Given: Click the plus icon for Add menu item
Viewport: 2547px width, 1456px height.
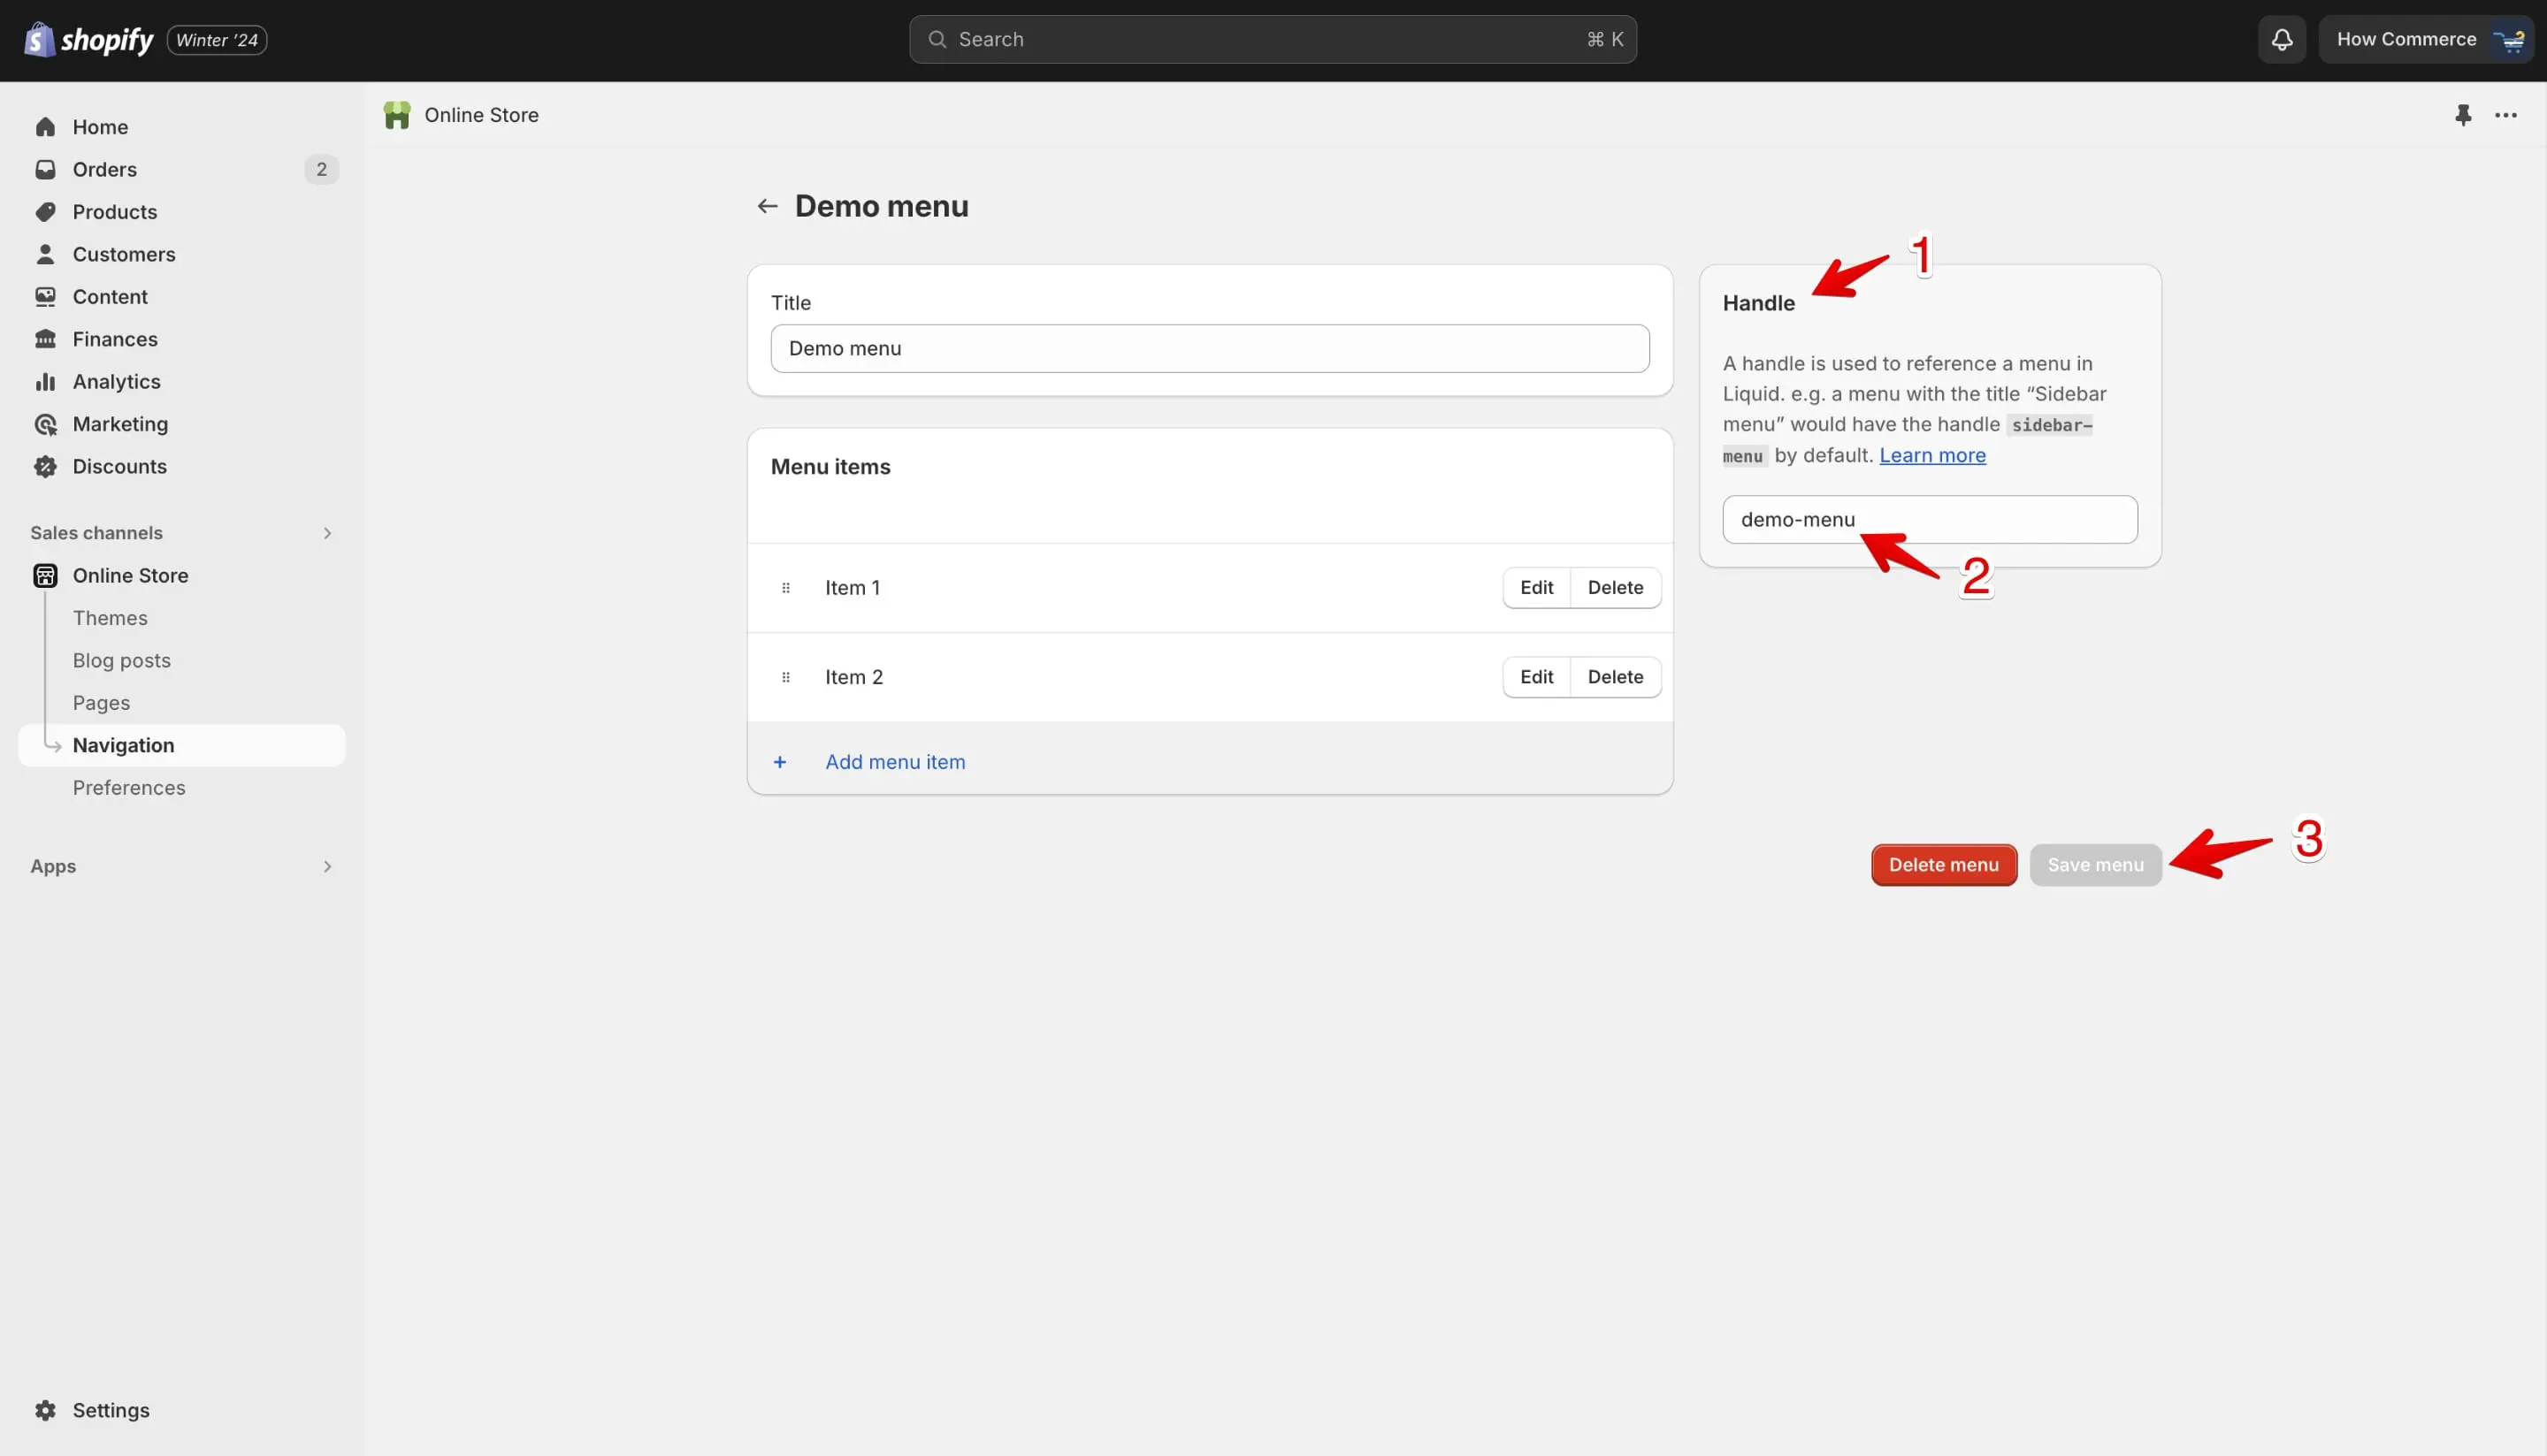Looking at the screenshot, I should tap(779, 762).
